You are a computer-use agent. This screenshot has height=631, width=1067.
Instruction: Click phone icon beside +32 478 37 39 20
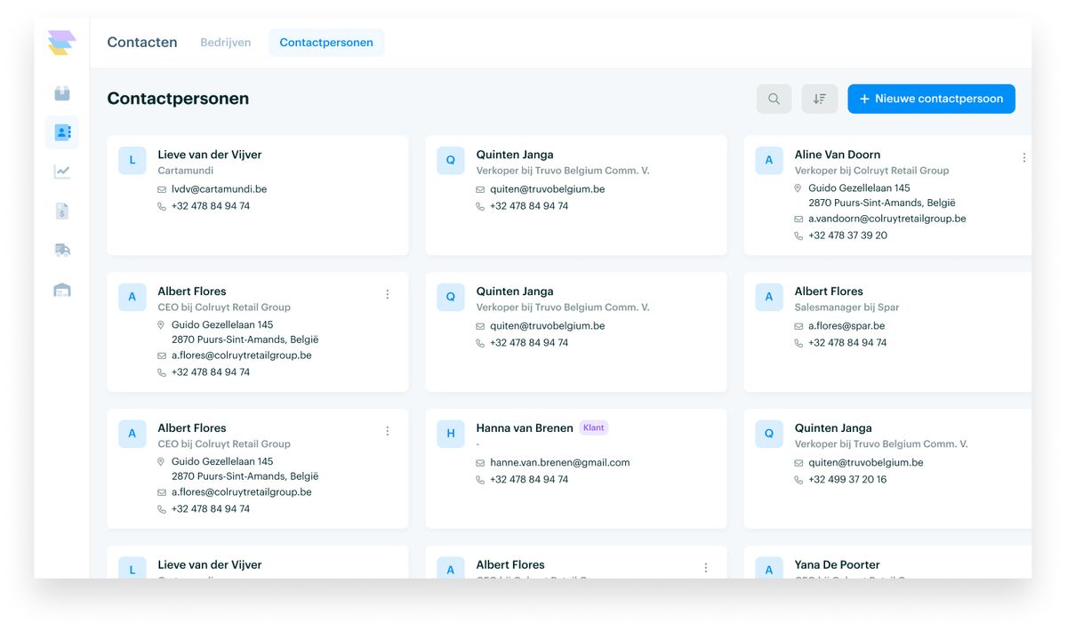point(798,236)
